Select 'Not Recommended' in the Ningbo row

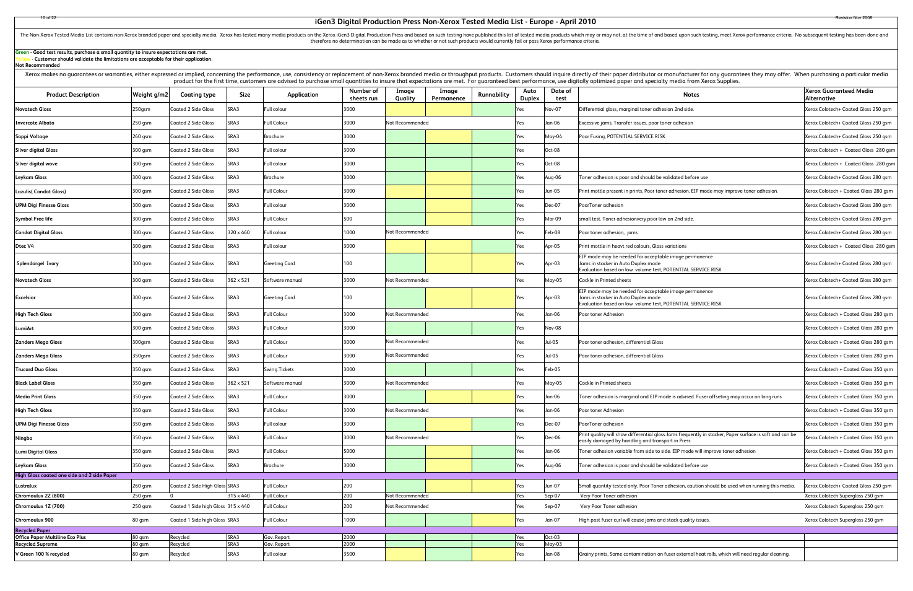coord(407,438)
